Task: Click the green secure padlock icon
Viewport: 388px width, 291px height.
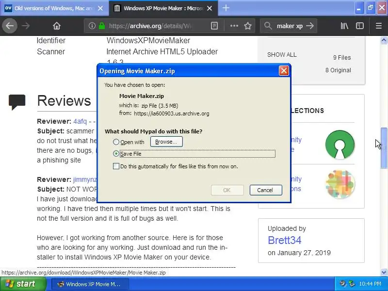Action: pos(102,26)
